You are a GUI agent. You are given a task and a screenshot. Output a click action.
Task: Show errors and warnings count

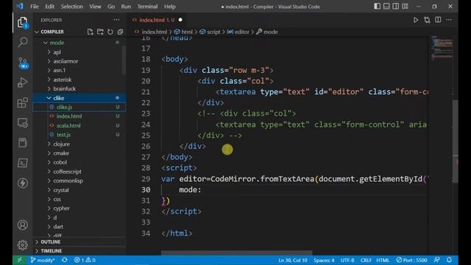tap(85, 260)
